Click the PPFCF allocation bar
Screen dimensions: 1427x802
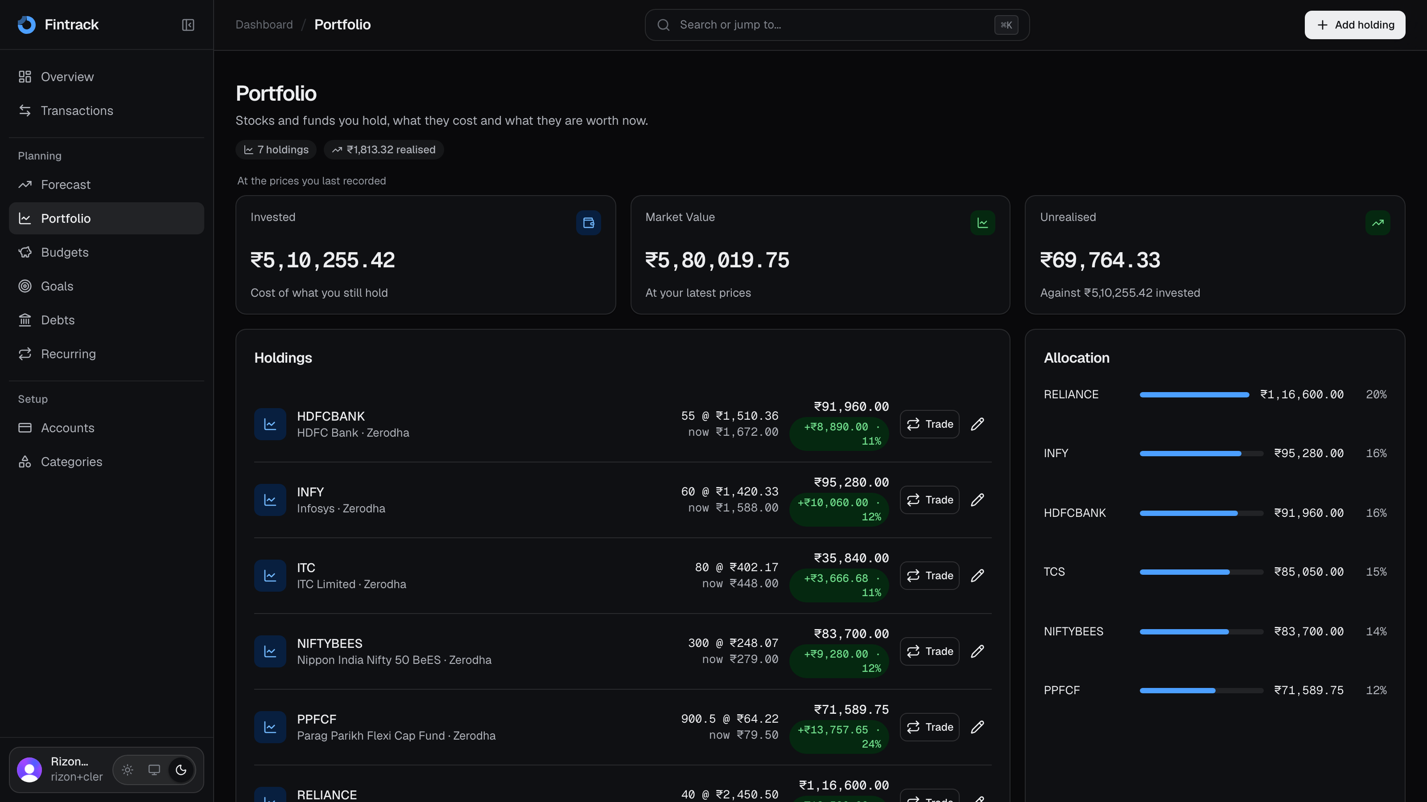click(1201, 691)
